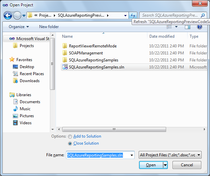This screenshot has width=210, height=176.
Task: Click the Videos filmstrip icon
Action: (15, 123)
